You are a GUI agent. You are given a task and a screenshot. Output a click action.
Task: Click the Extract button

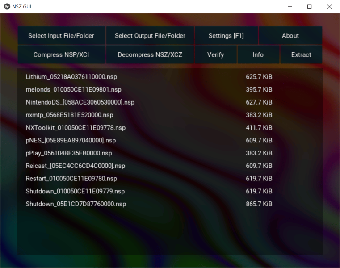tap(301, 54)
